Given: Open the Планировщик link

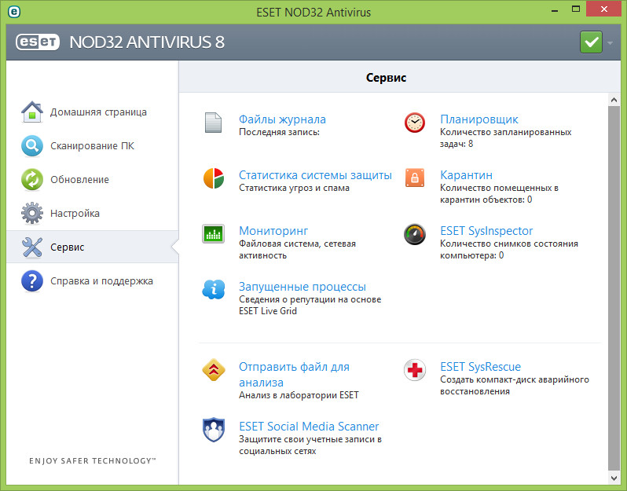Looking at the screenshot, I should 479,119.
